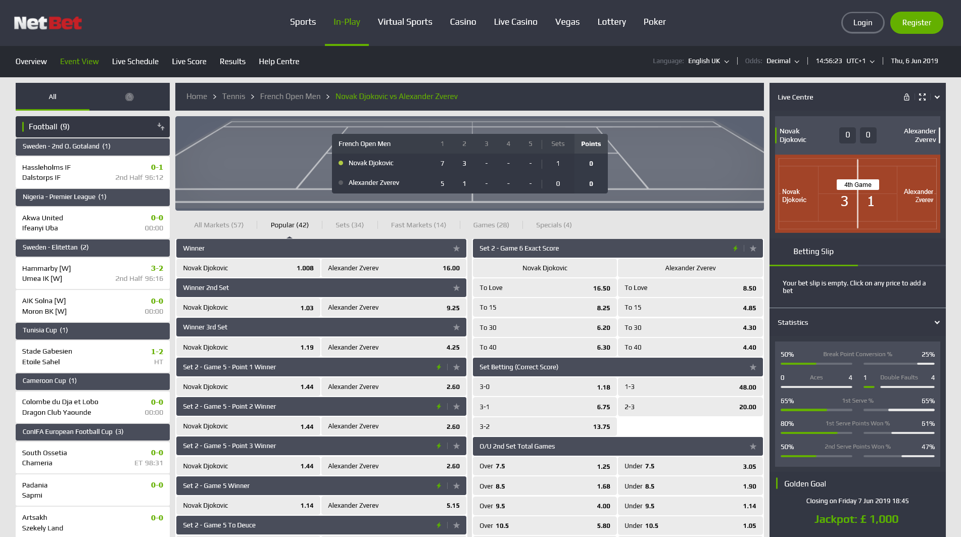The image size is (961, 537).
Task: Open Help Centre link
Action: pos(279,62)
